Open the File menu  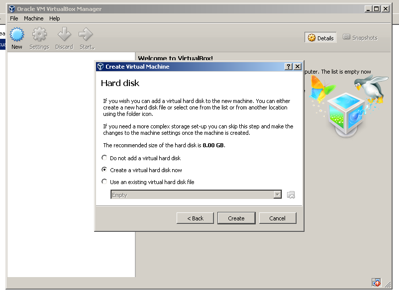click(14, 18)
